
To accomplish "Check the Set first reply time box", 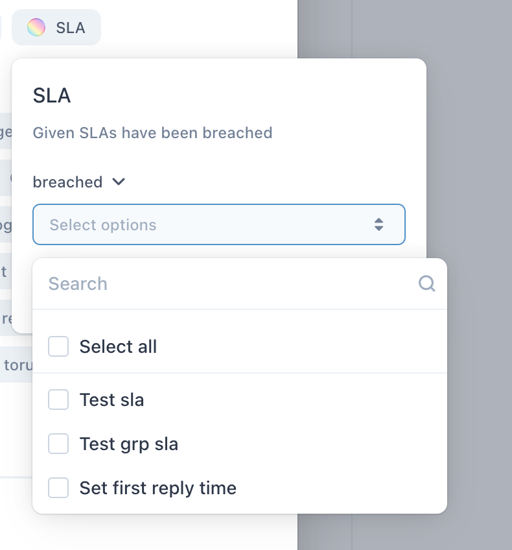I will pos(58,488).
